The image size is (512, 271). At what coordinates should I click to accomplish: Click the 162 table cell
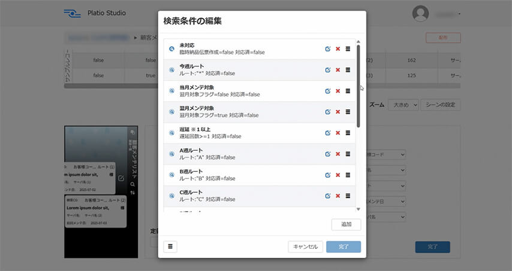click(411, 60)
